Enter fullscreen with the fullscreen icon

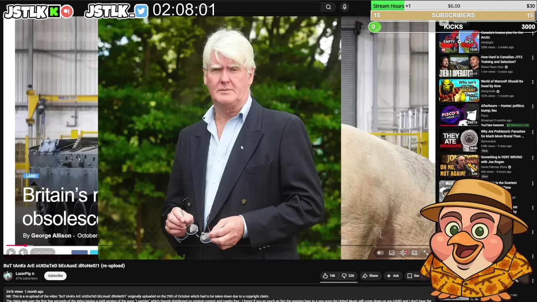[x=425, y=253]
